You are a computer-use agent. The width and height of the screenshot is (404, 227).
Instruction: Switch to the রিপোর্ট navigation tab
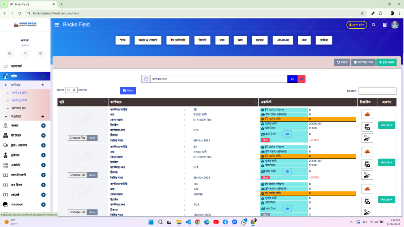[202, 40]
